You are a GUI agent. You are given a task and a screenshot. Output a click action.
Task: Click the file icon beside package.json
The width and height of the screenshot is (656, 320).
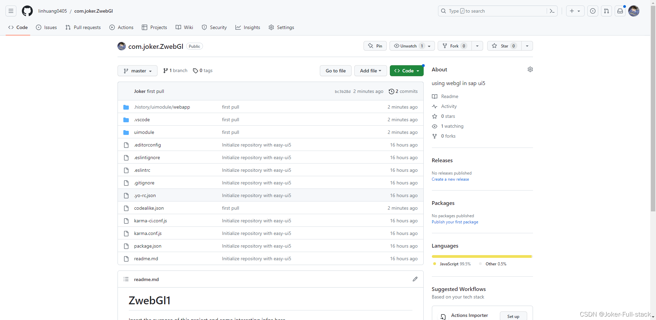126,246
